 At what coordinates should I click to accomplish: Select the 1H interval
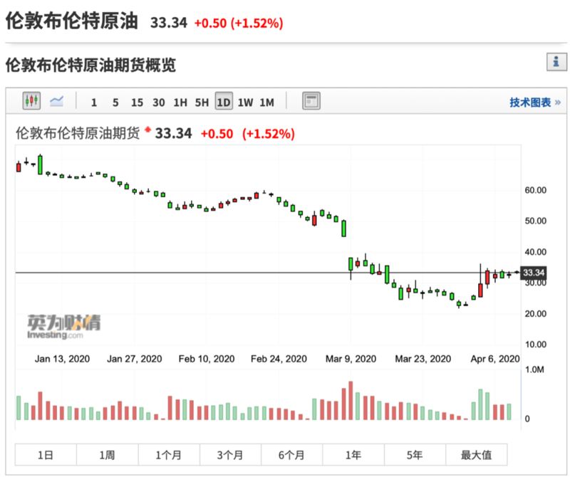[x=180, y=103]
